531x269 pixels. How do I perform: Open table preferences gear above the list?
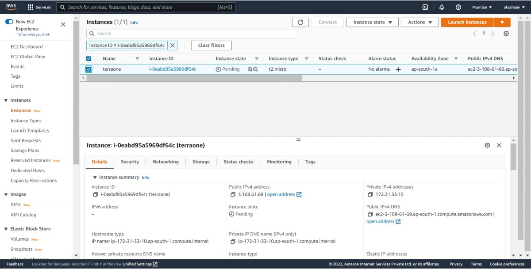(x=506, y=33)
